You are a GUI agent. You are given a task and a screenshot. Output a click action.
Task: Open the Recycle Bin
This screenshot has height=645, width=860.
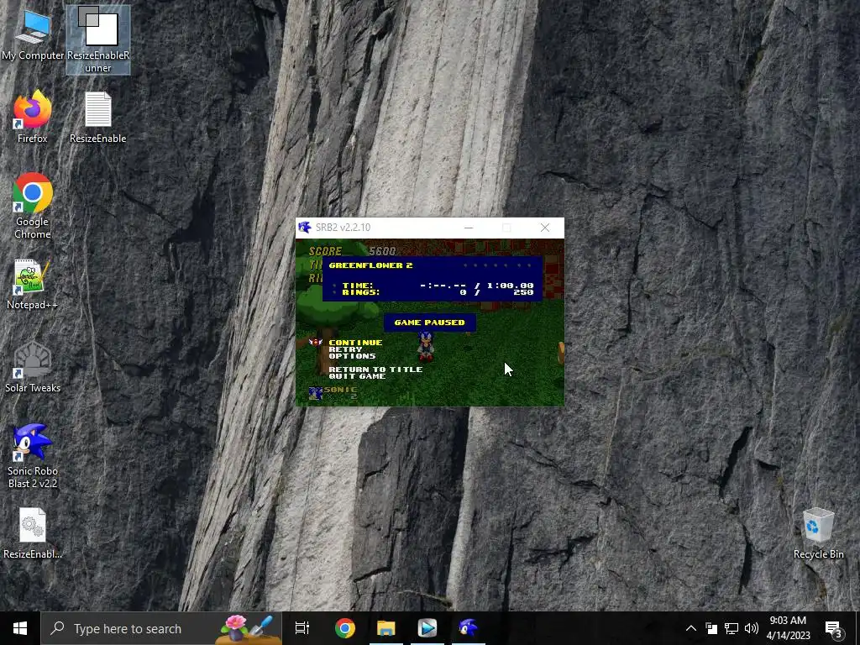(818, 533)
